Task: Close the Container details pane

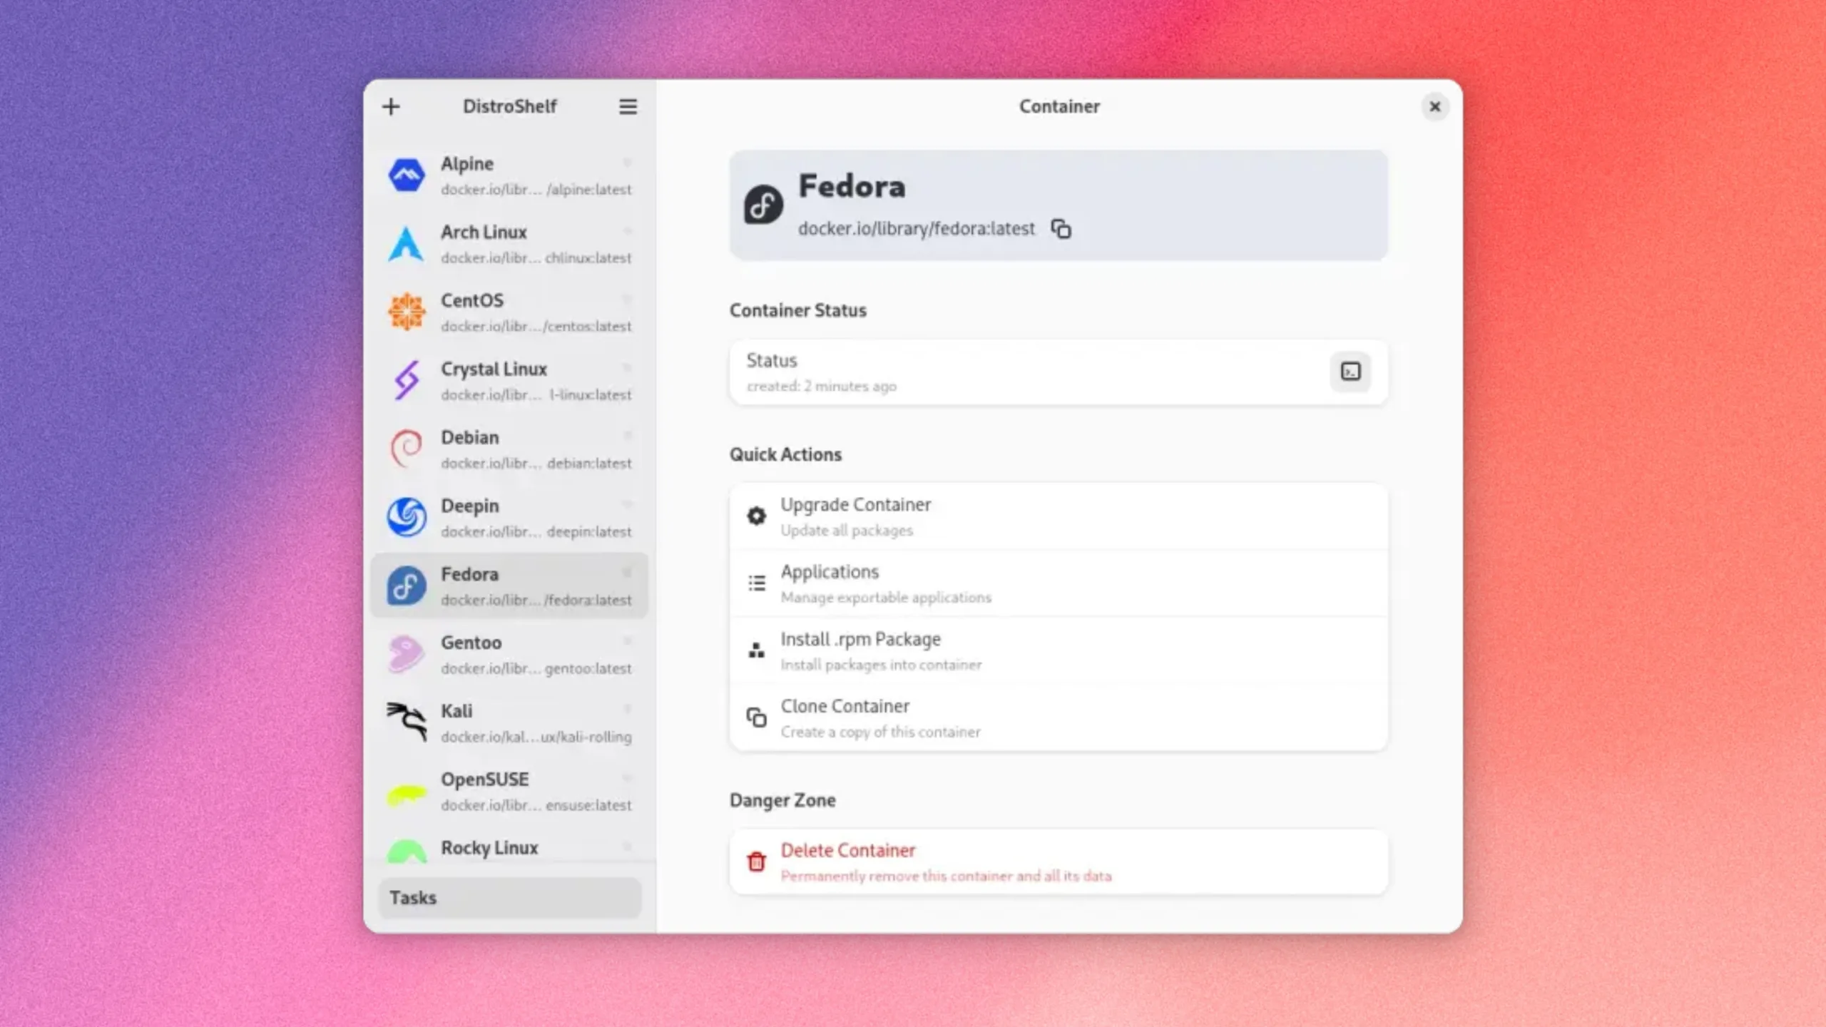Action: click(x=1434, y=107)
